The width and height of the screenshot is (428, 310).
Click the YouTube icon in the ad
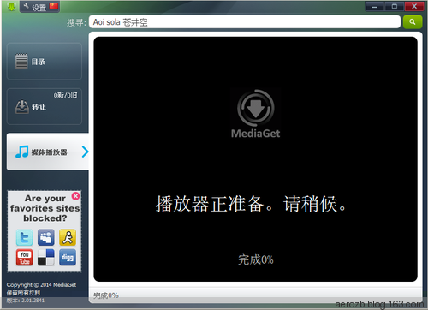point(24,258)
